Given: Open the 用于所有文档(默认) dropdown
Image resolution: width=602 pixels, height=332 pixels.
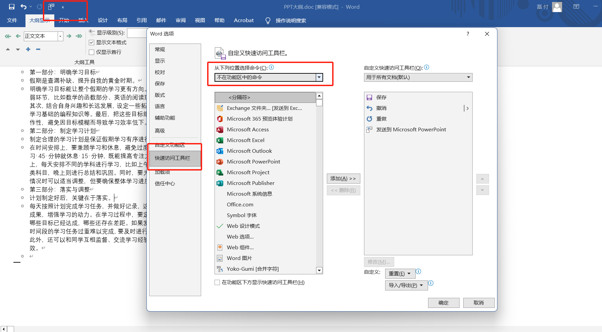Looking at the screenshot, I should point(418,77).
